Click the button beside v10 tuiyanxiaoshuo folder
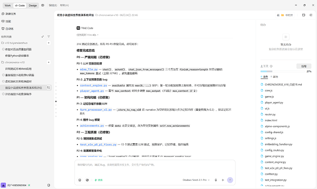This screenshot has height=189, width=317. [x=49, y=43]
